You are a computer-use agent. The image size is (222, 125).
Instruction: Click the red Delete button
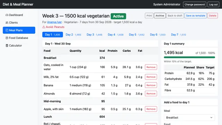(213, 16)
